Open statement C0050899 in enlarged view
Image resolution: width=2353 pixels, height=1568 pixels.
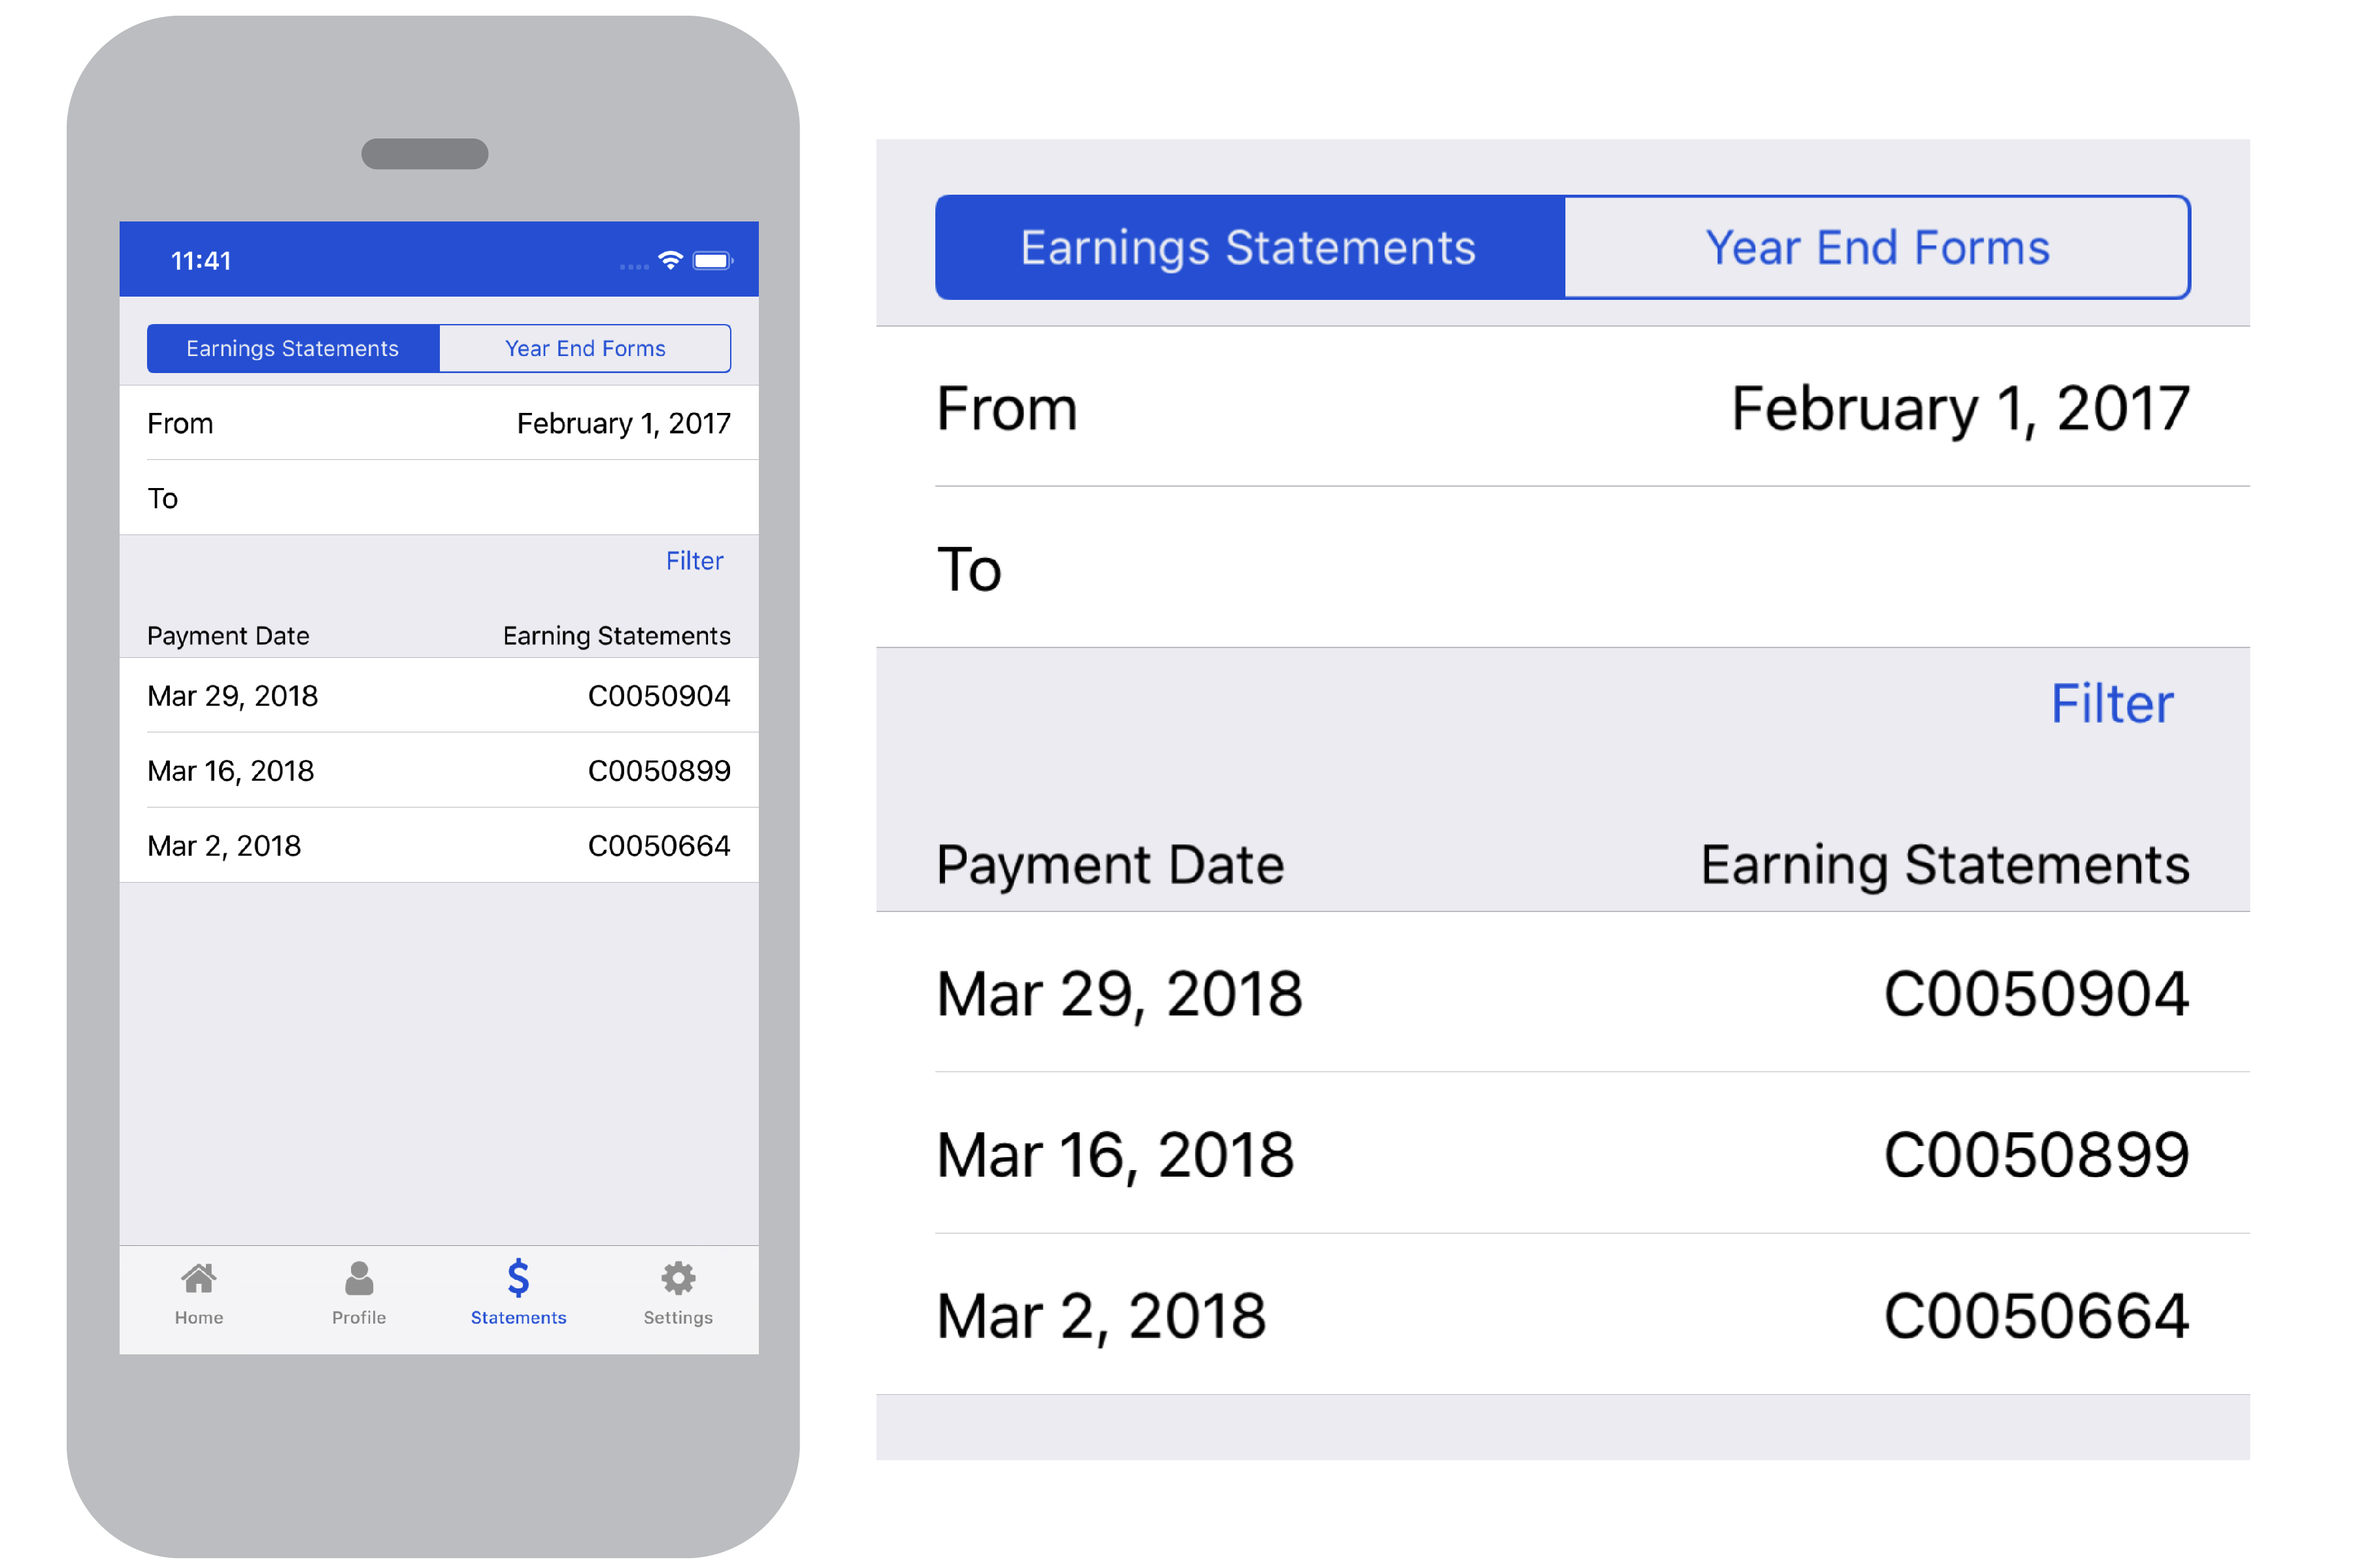pyautogui.click(x=1563, y=1154)
